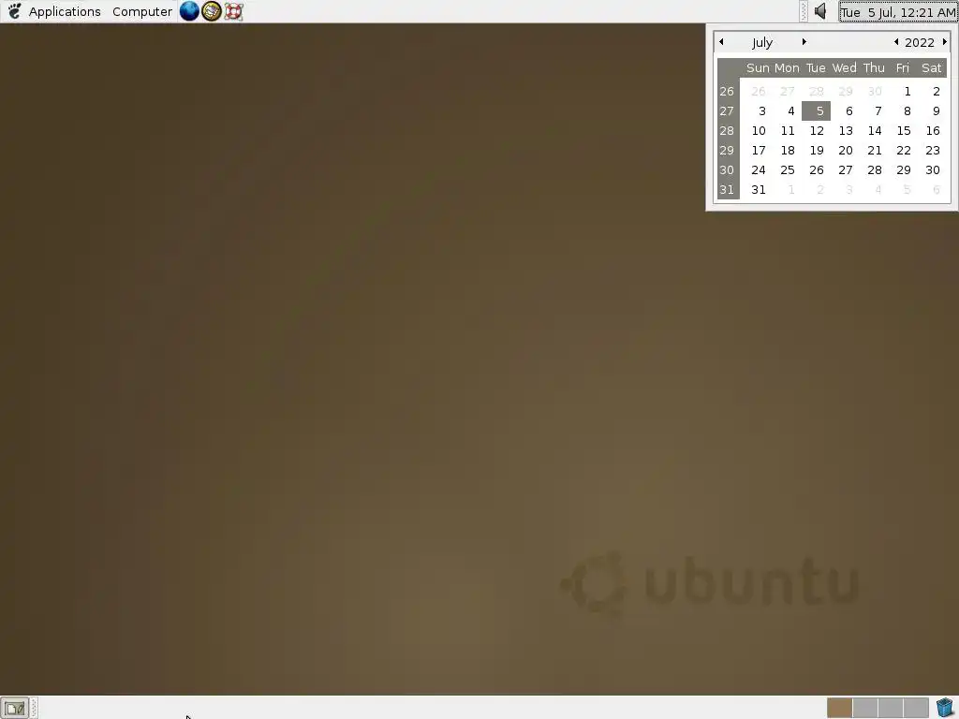Select July 10 in the calendar
Image resolution: width=959 pixels, height=719 pixels.
coord(758,130)
